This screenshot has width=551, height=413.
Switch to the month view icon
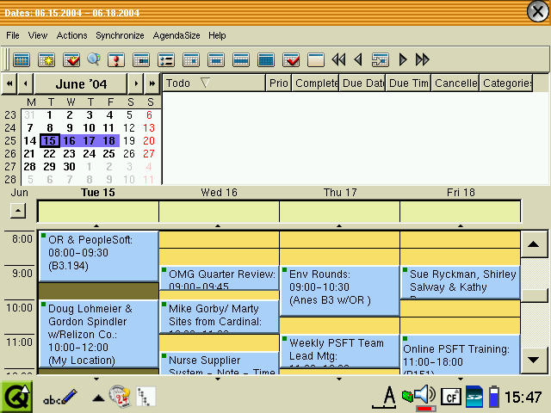[x=266, y=59]
